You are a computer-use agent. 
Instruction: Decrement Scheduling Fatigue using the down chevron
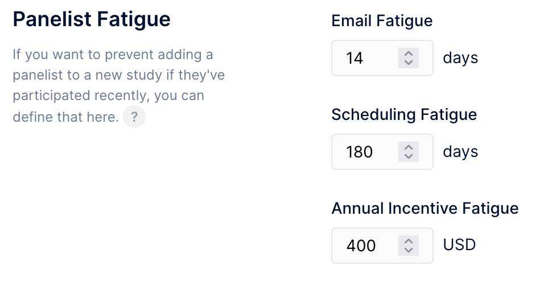(409, 156)
